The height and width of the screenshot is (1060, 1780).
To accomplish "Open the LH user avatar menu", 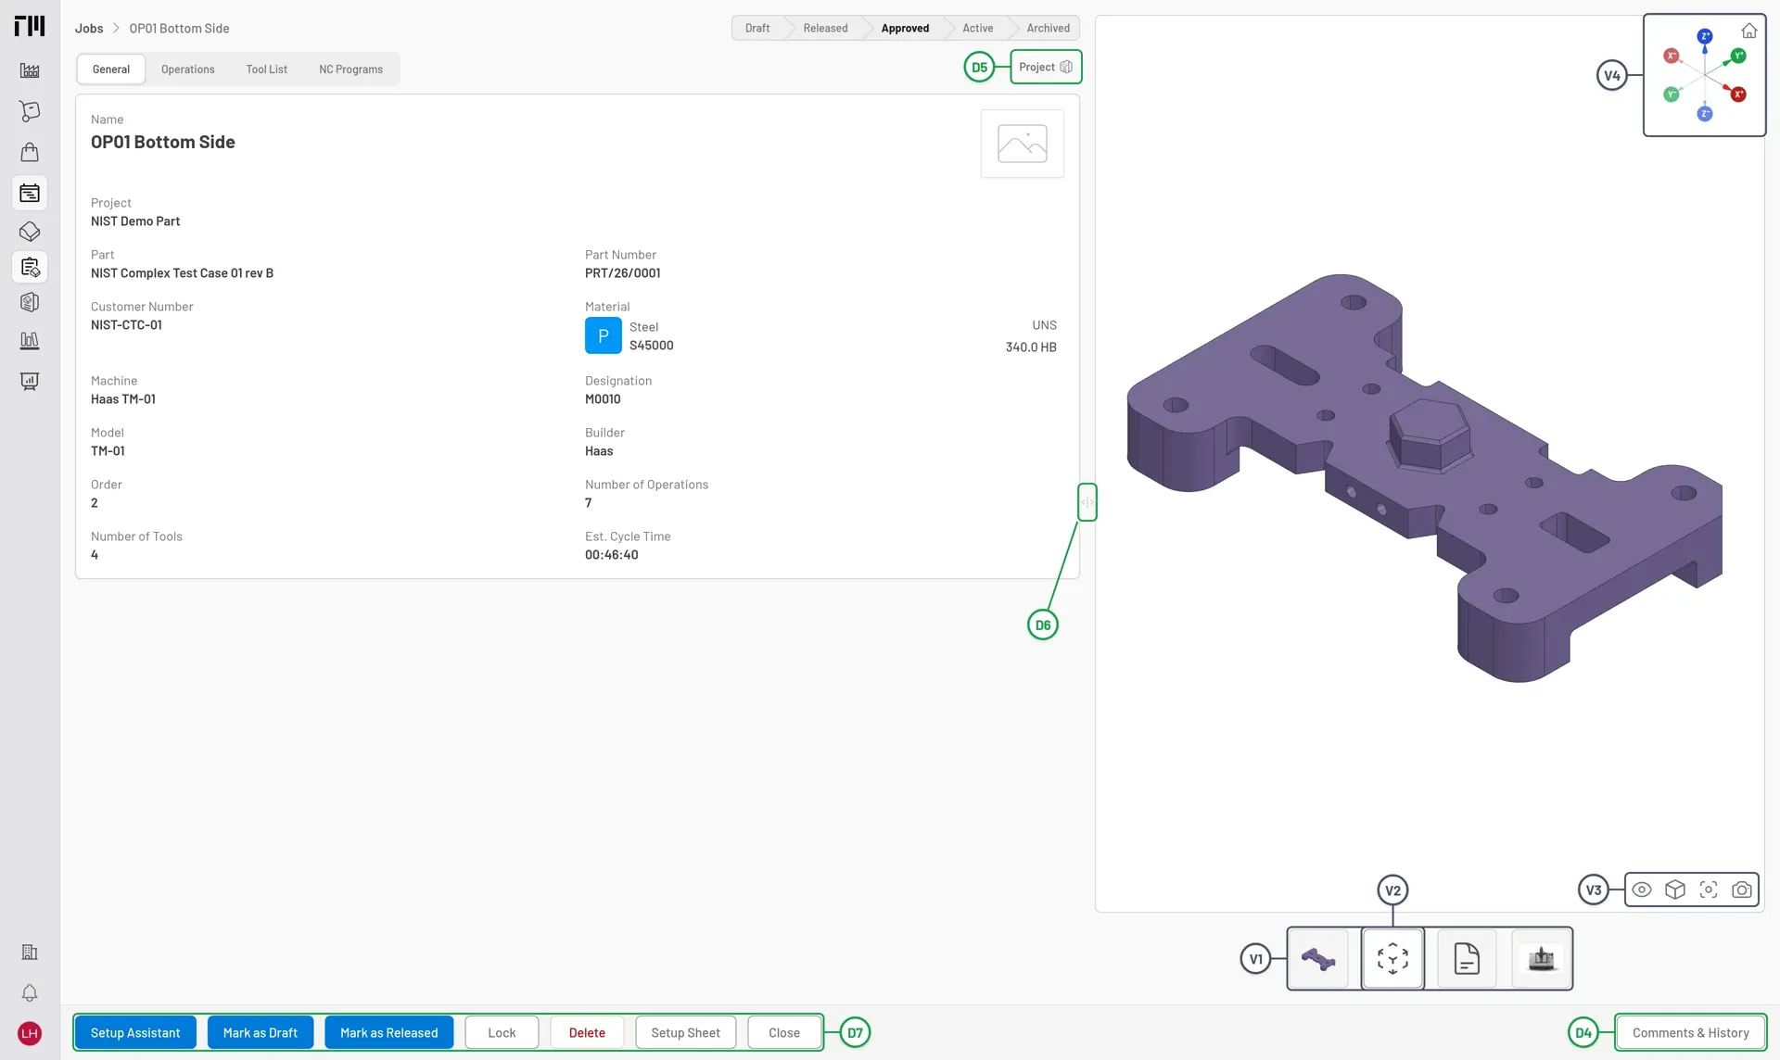I will [30, 1033].
